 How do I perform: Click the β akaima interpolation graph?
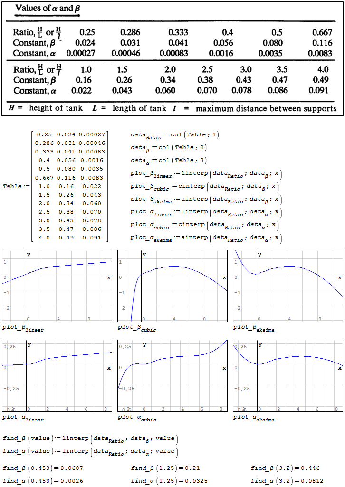point(287,286)
